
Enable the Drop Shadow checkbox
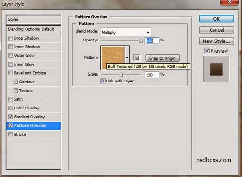(11, 38)
